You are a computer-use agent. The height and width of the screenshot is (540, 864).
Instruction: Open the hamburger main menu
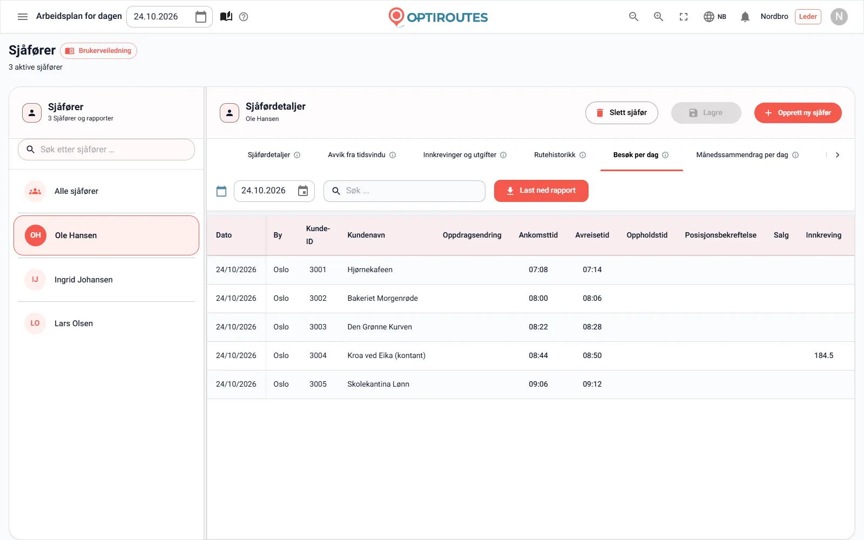[23, 17]
